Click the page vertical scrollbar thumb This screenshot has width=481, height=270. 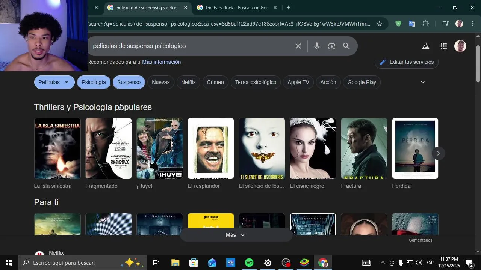click(x=478, y=63)
